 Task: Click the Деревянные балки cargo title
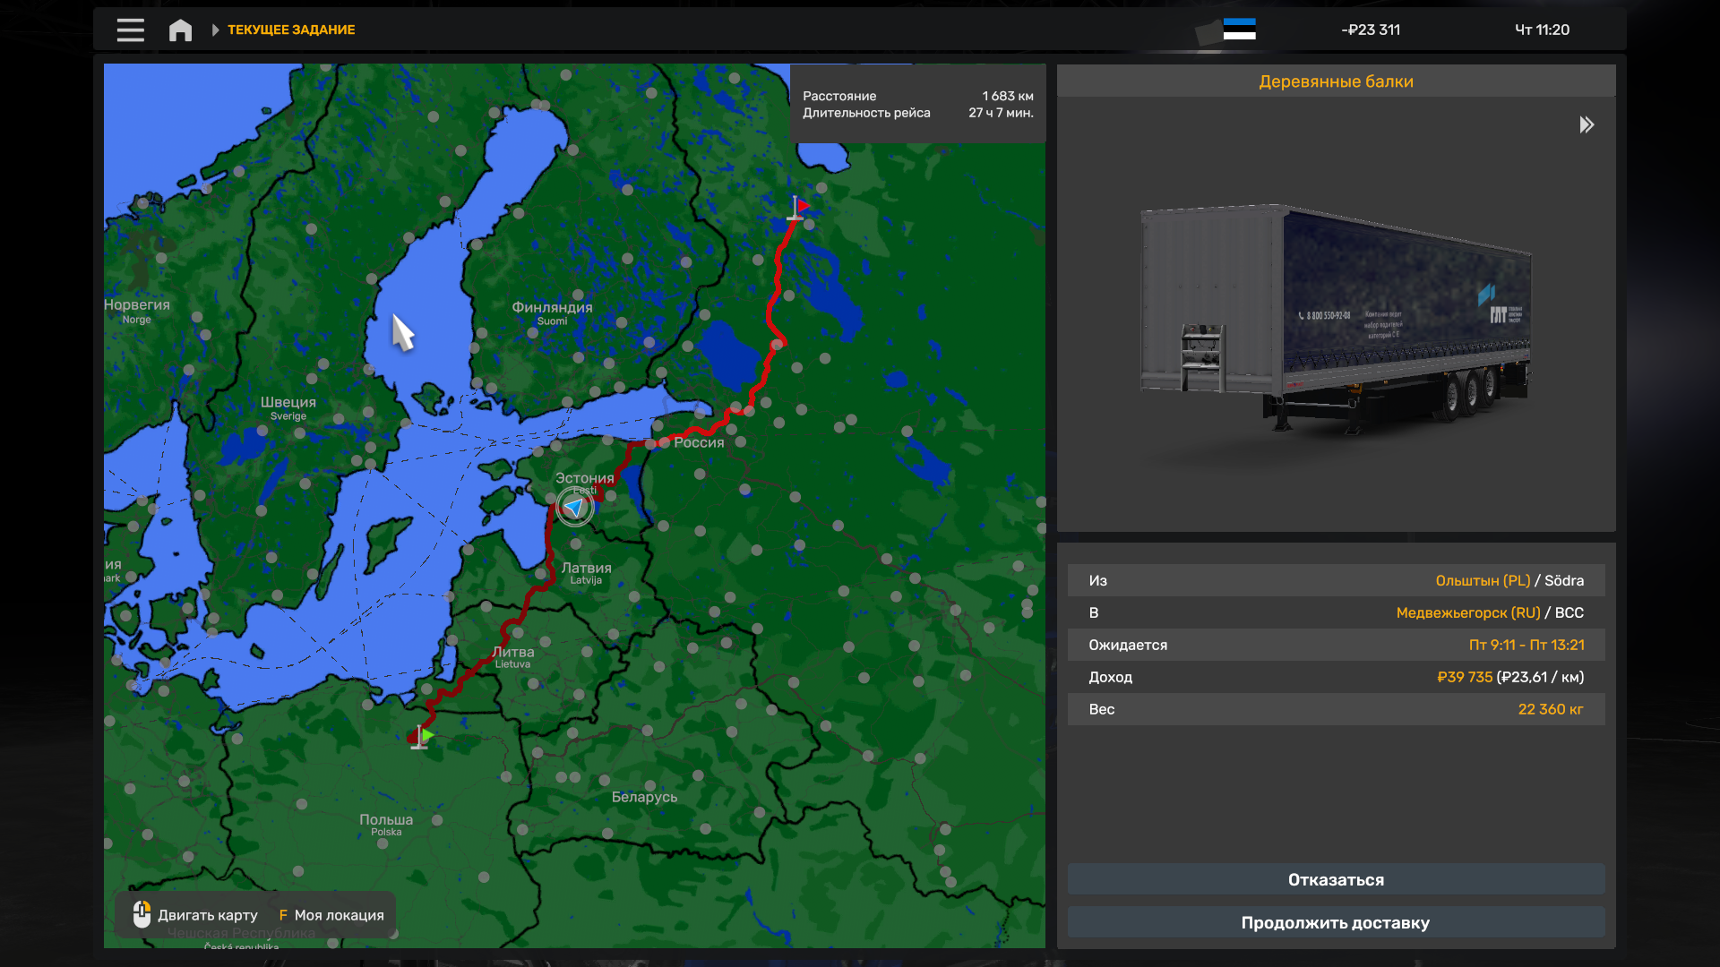1336,81
